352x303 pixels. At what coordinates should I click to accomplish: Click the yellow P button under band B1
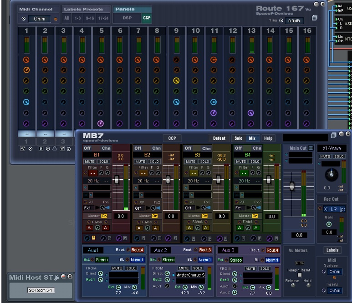pos(93,238)
